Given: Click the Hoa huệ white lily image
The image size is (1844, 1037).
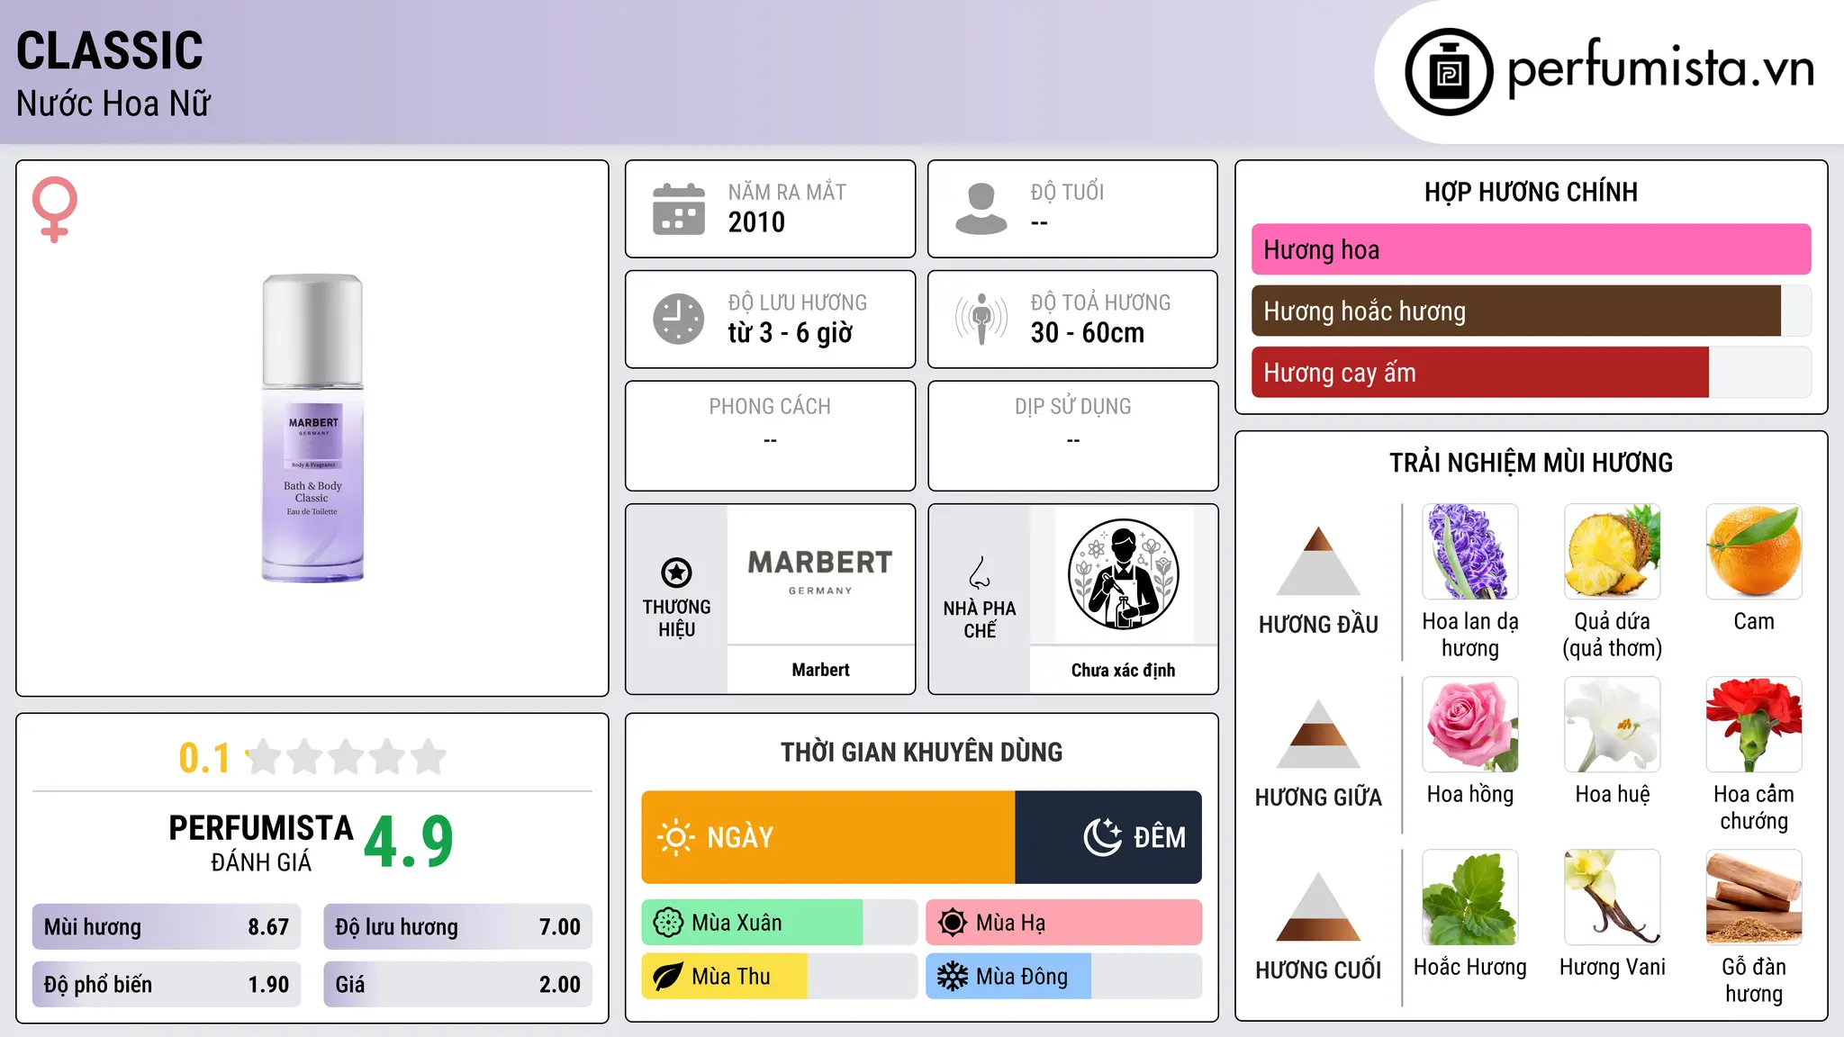Looking at the screenshot, I should [1613, 725].
